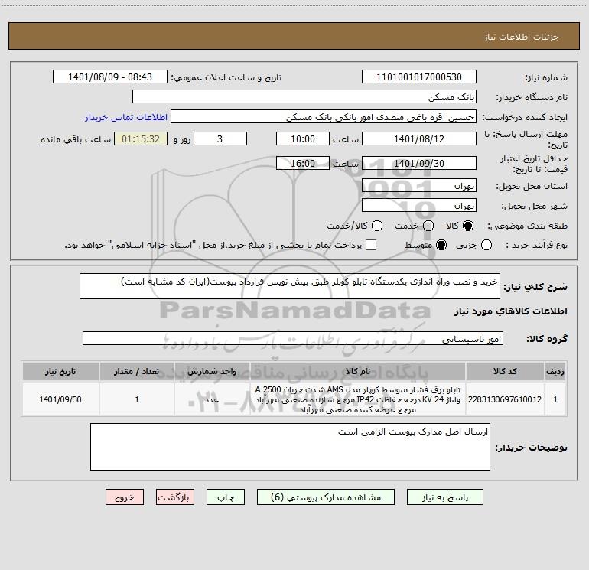This screenshot has width=589, height=570.
Task: Click the product name cell تابلو برق فشار متوسط
Action: click(358, 399)
